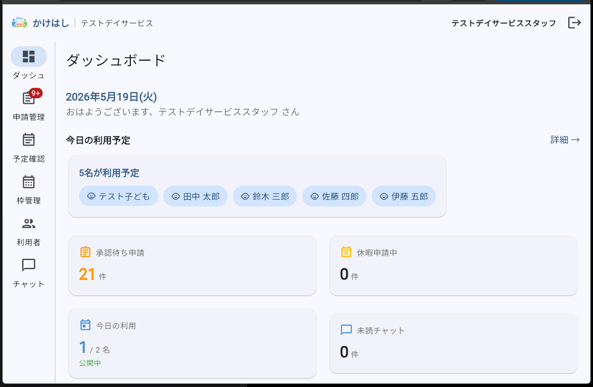Screen dimensions: 593x387
Task: Open 利用者 in the sidebar
Action: [29, 232]
